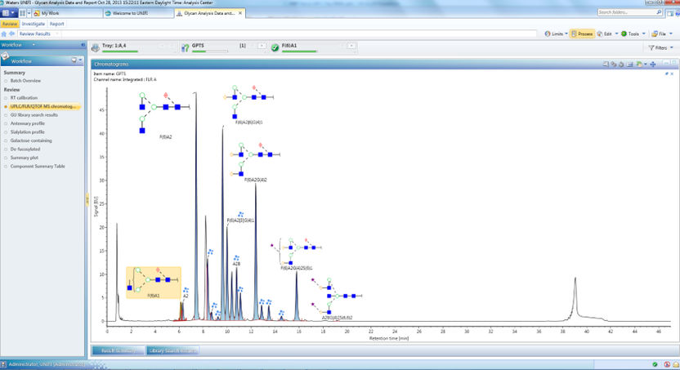
Task: Click the F(6)A1 green check icon
Action: (275, 47)
